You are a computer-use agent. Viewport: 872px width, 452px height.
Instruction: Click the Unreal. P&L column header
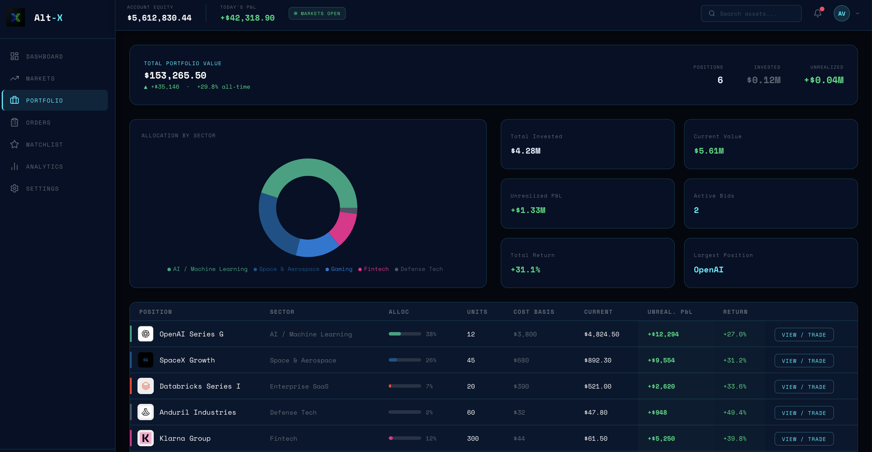click(x=670, y=312)
